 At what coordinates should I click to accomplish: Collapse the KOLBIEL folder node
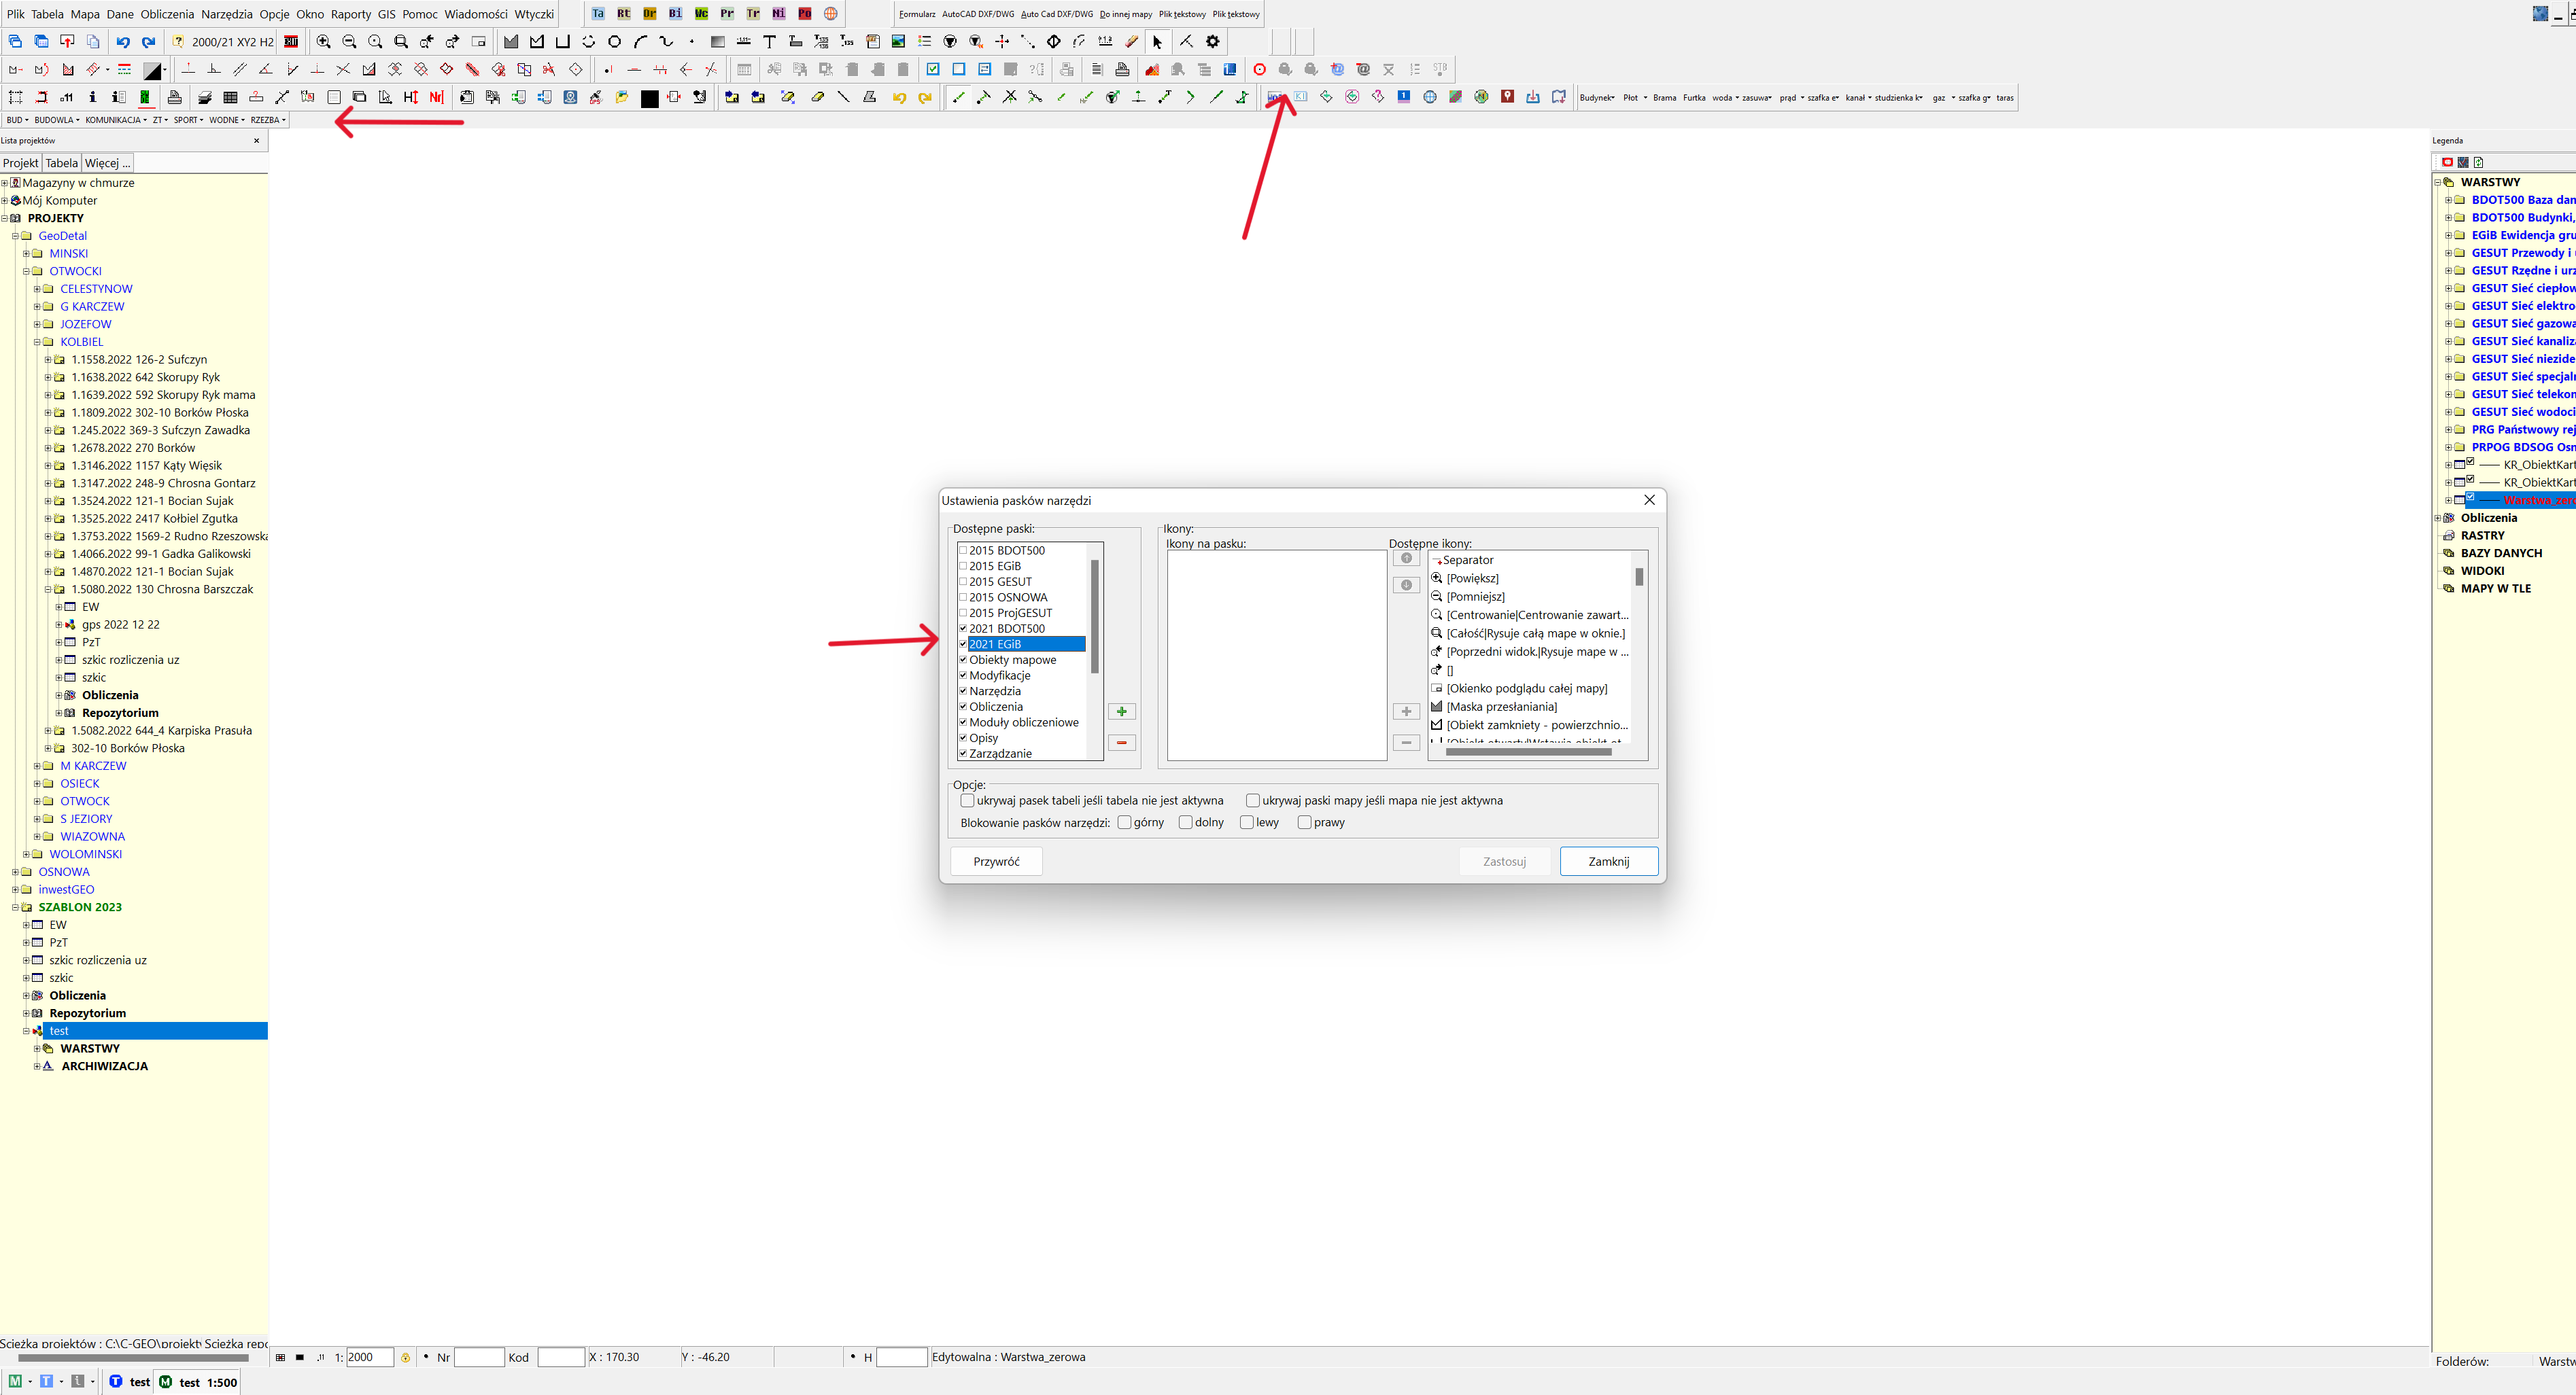(37, 342)
